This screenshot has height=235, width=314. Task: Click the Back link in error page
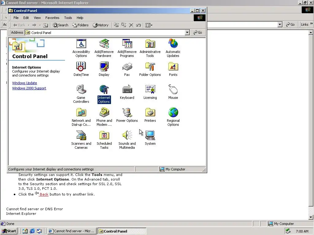[44, 194]
